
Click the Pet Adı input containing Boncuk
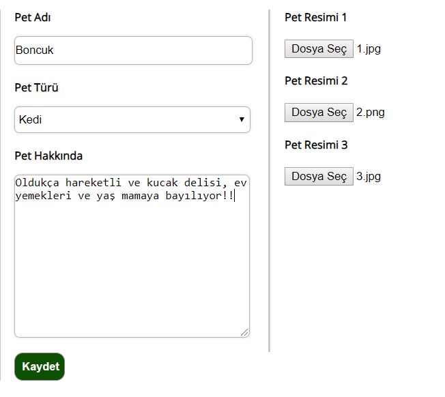coord(133,50)
